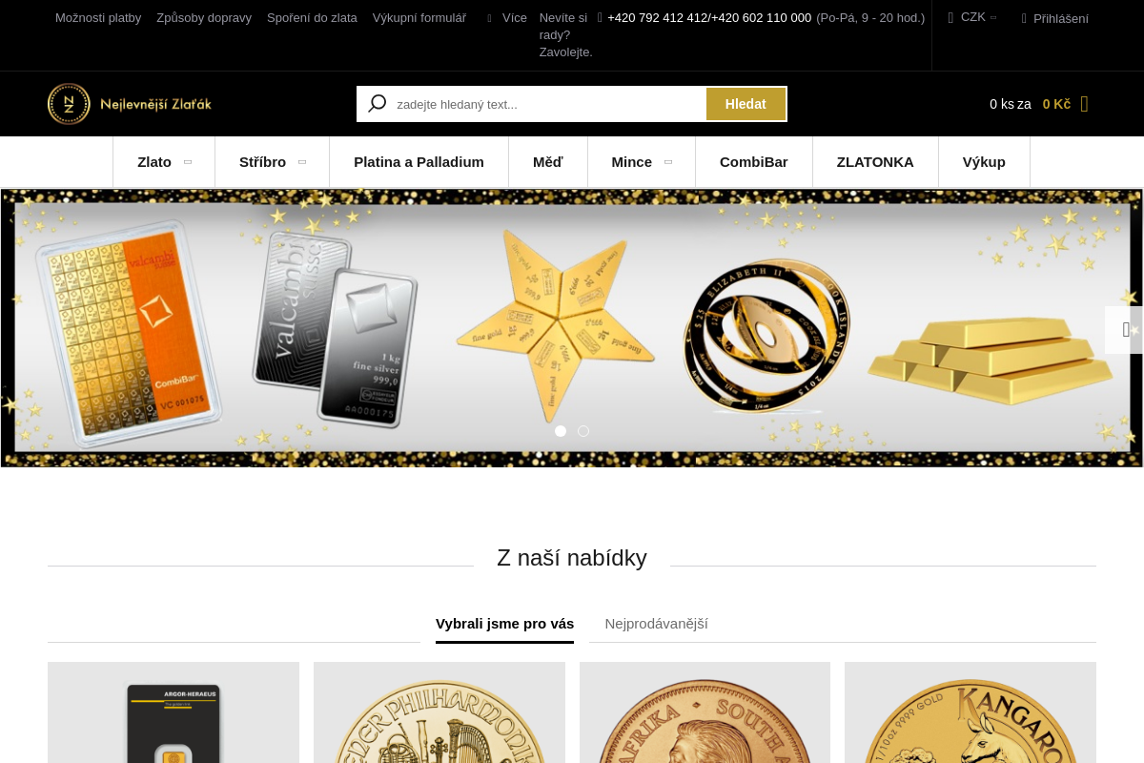Click the Nejlevnější Zlaťák logo
Screen dimensions: 1144x763
(x=130, y=104)
